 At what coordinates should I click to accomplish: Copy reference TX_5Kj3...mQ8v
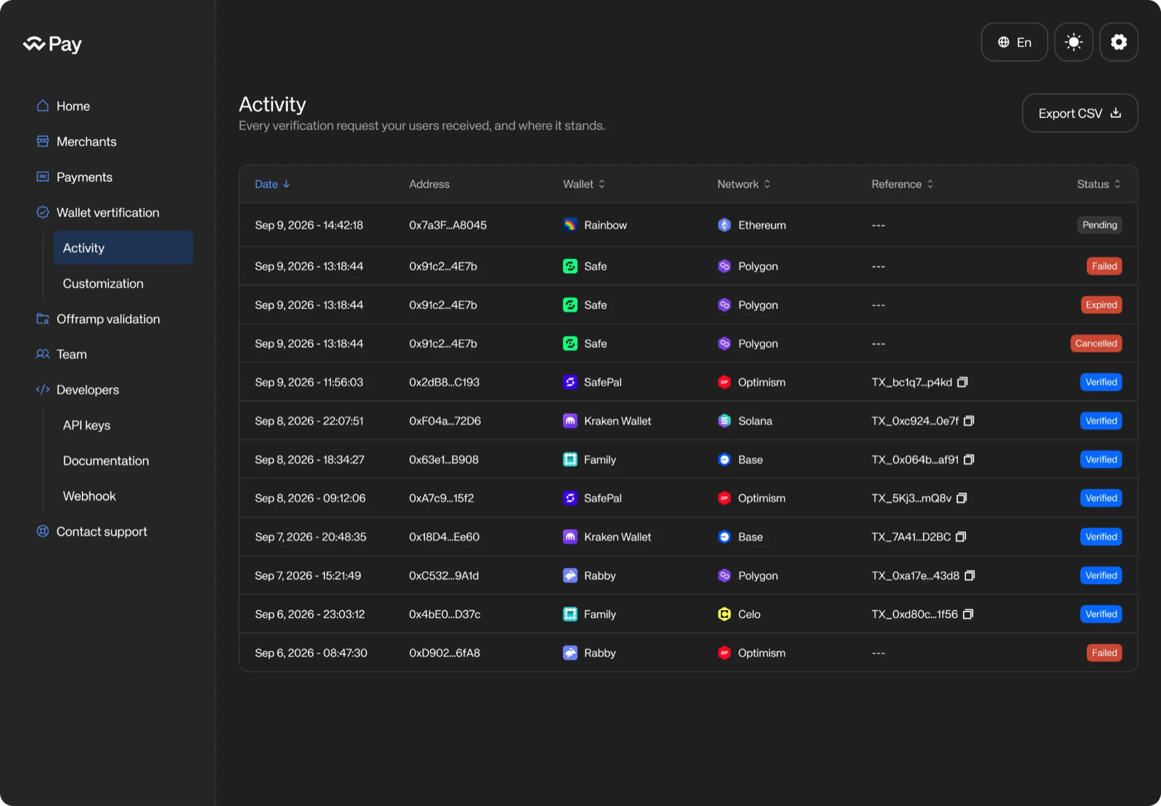coord(961,498)
